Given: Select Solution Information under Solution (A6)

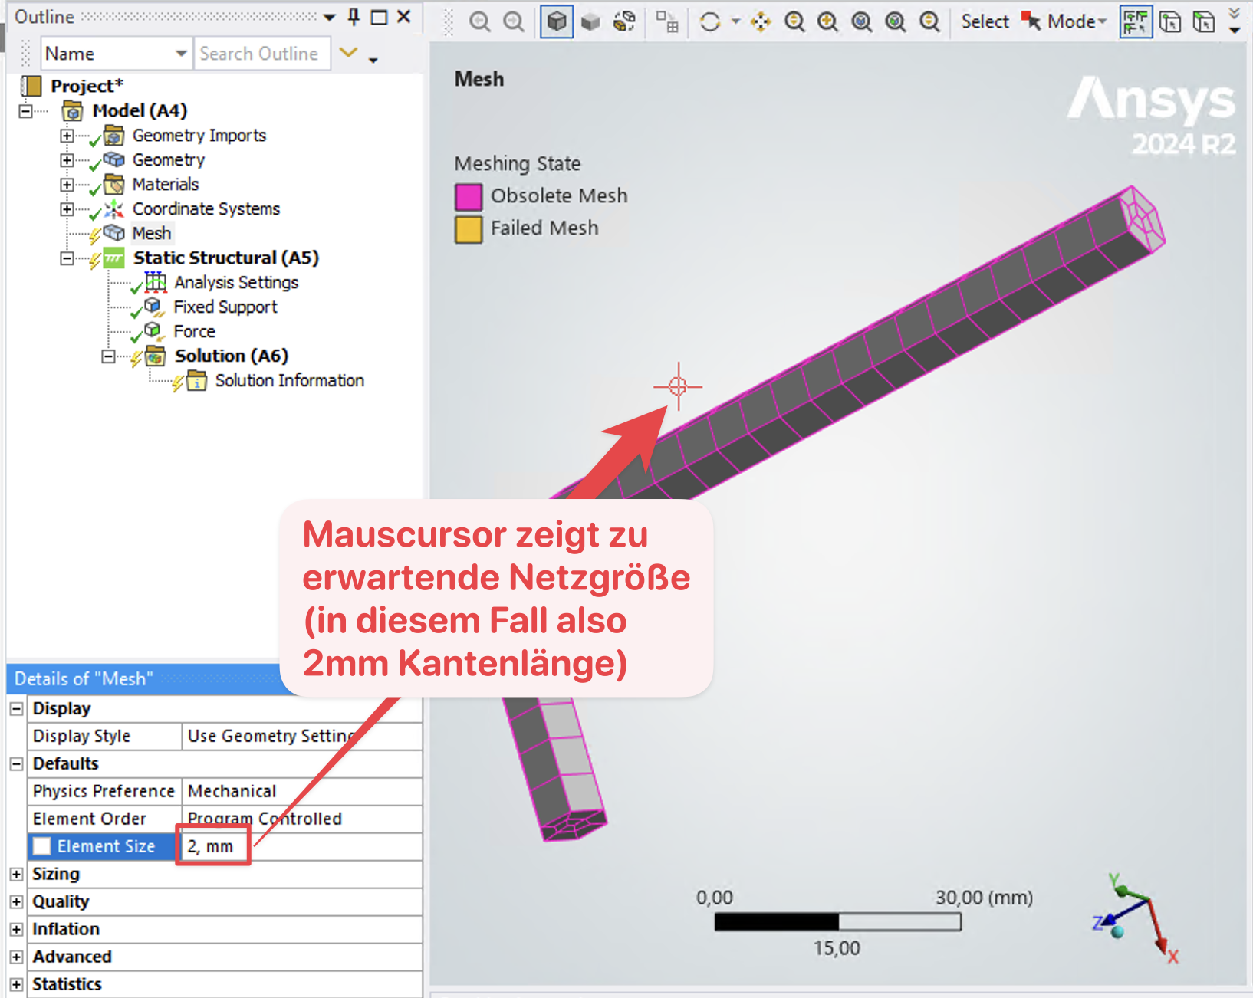Looking at the screenshot, I should coord(289,381).
